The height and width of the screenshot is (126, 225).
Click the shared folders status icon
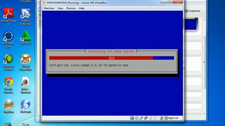pos(150,118)
